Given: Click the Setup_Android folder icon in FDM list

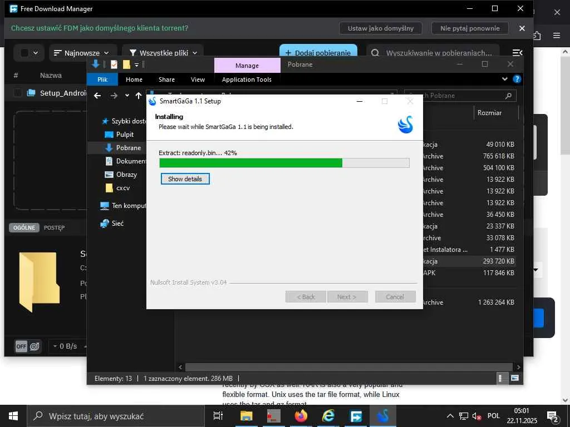Looking at the screenshot, I should (32, 93).
